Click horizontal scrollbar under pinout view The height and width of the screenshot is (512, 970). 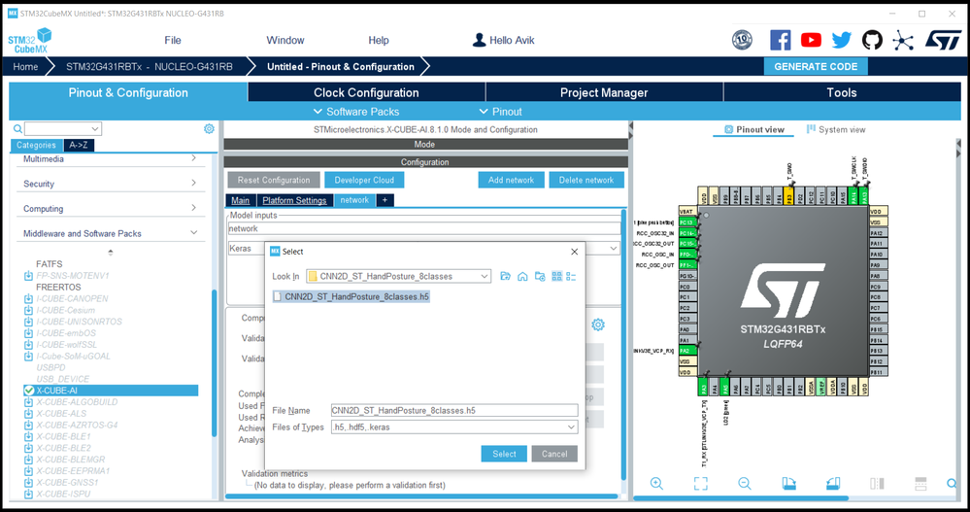pos(741,497)
